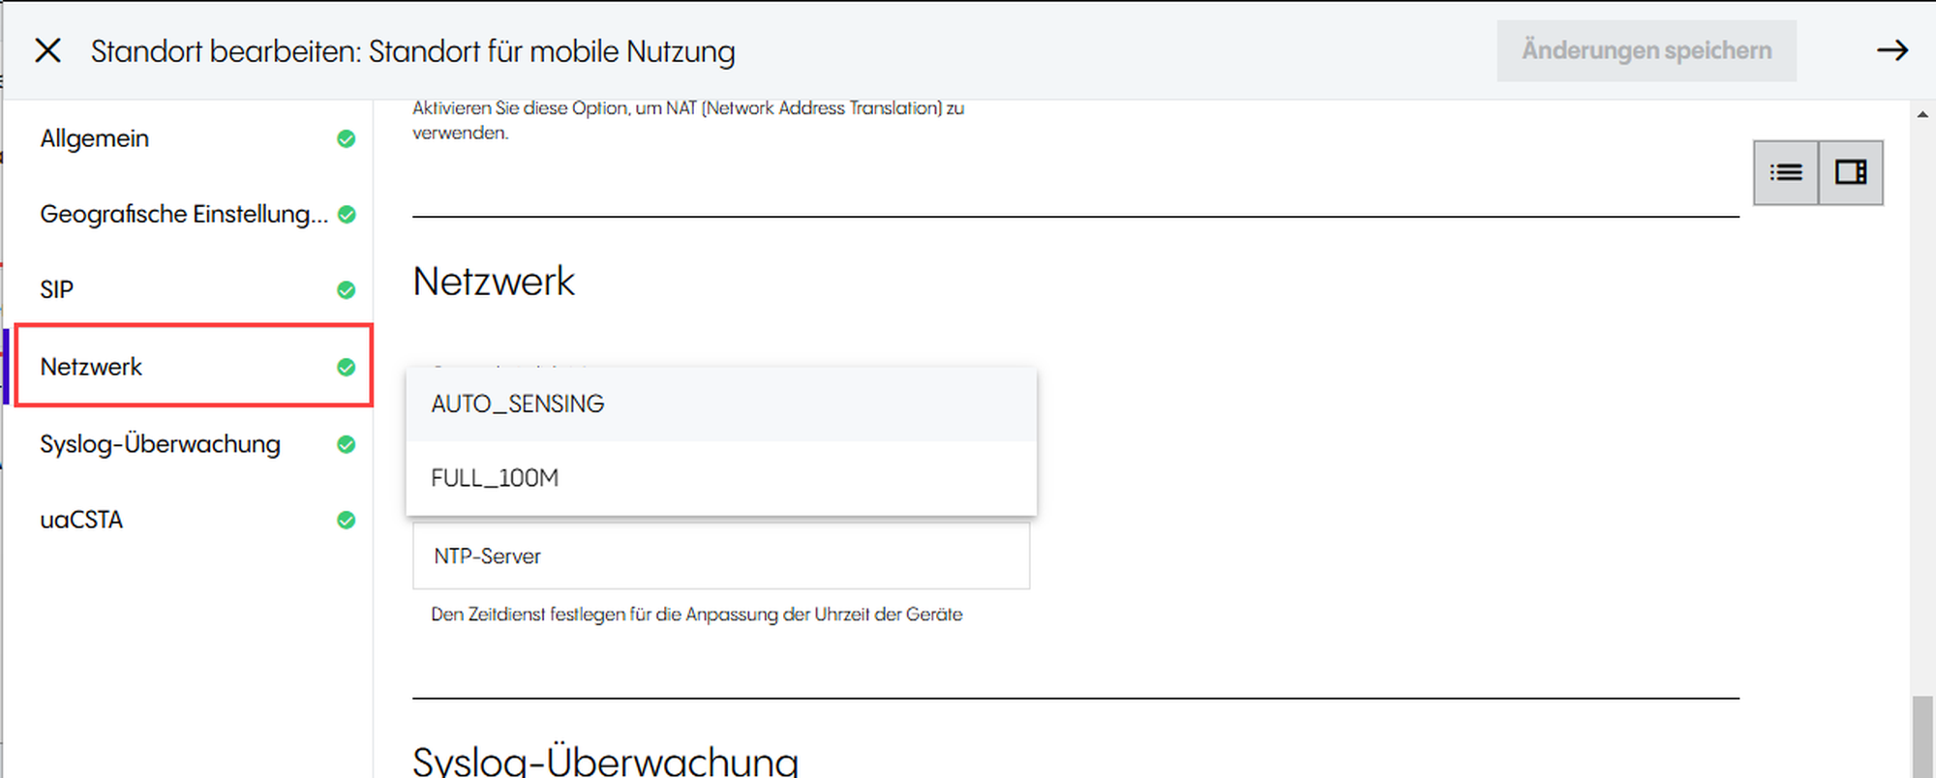Switch to list view icon
Viewport: 1936px width, 778px height.
click(x=1786, y=172)
